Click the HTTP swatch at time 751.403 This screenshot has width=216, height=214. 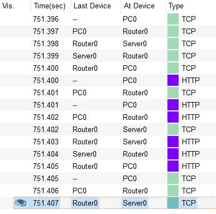173,142
